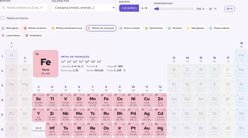Select the Ti Titânio element cell
This screenshot has width=248, height=138.
point(52,100)
